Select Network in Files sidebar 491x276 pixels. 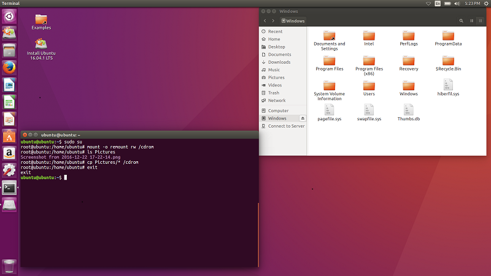tap(283, 101)
